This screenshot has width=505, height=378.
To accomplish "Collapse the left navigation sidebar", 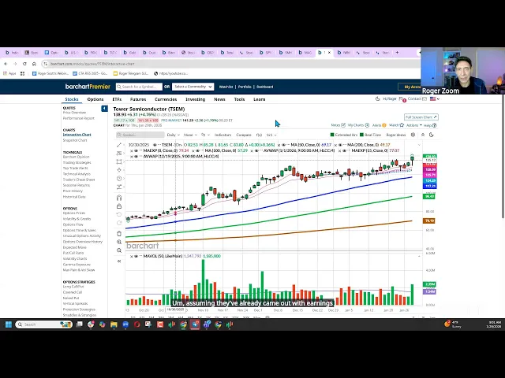I will coord(104,109).
